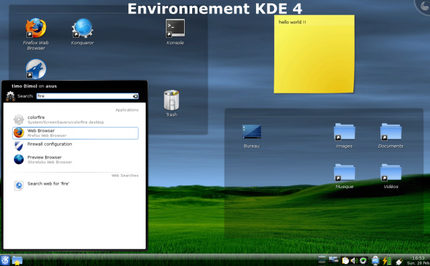
Task: Click the battery power status icon
Action: [387, 260]
